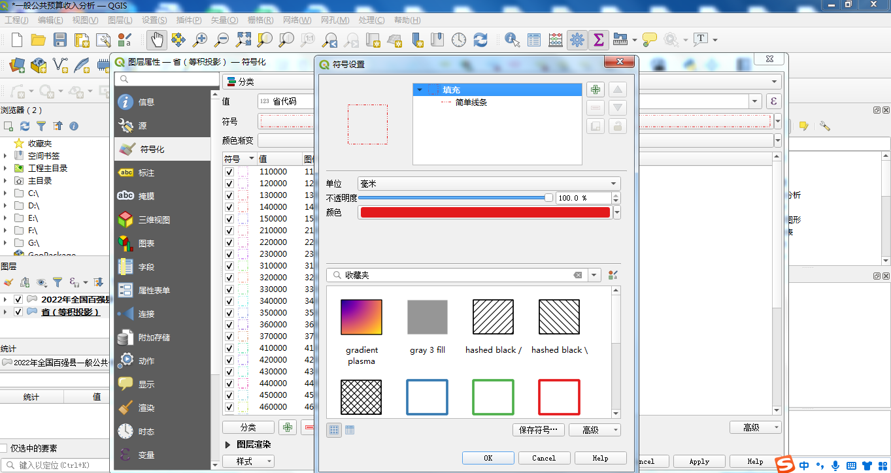Uncheck the 省(等积投影) layer visibility checkbox
891x473 pixels.
(18, 312)
